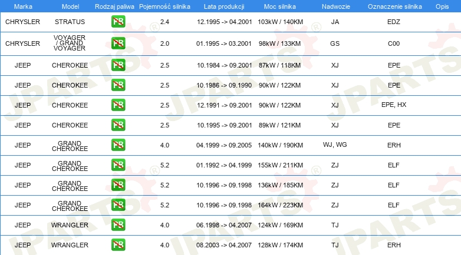Image resolution: width=461 pixels, height=255 pixels.
Task: Click the WJ, WG body type cell
Action: [x=335, y=145]
